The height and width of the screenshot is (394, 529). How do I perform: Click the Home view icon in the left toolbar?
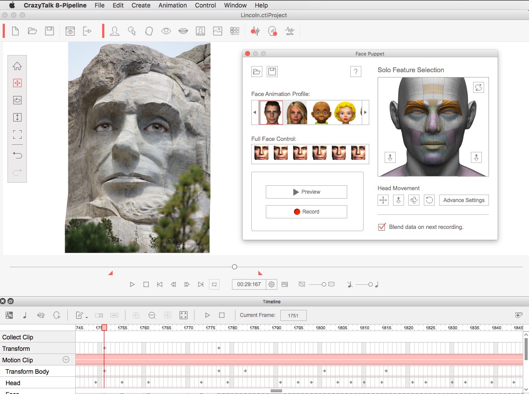pos(17,66)
